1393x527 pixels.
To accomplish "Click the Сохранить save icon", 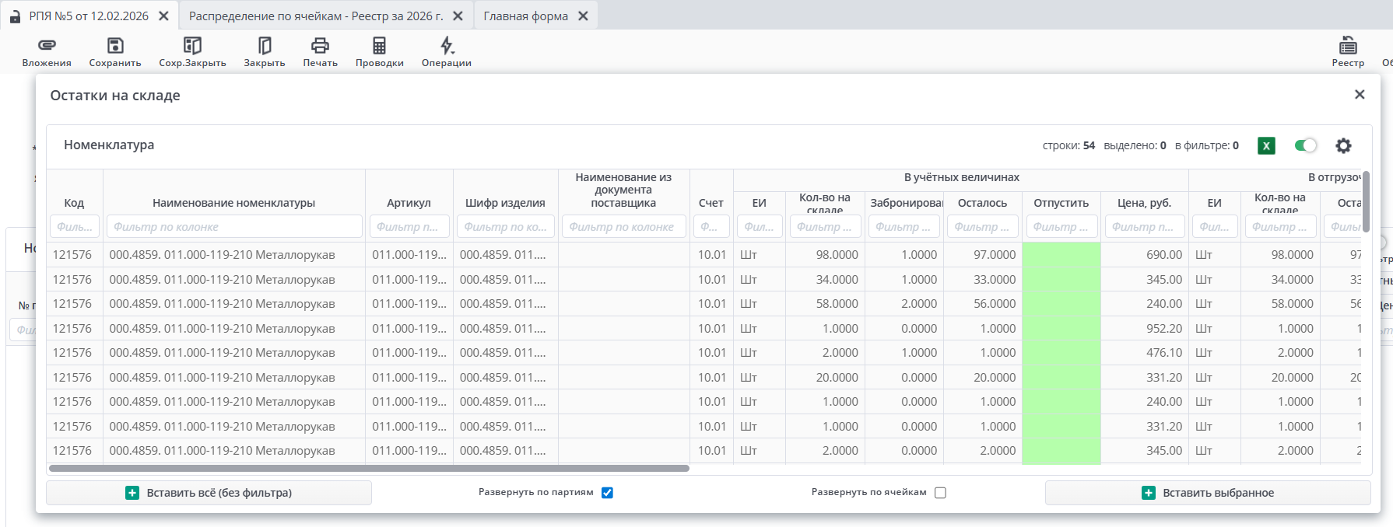I will coord(115,47).
